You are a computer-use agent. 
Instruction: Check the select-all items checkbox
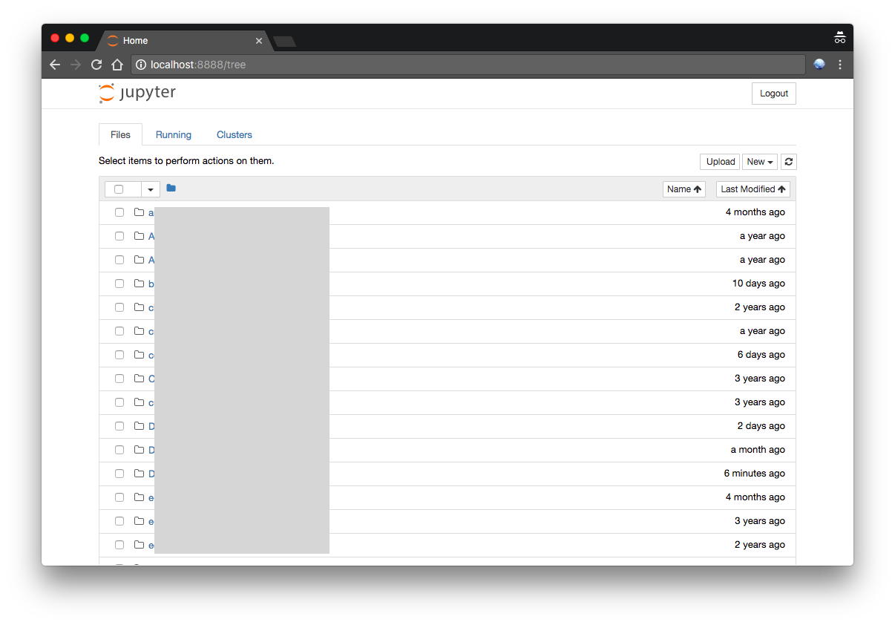[119, 189]
